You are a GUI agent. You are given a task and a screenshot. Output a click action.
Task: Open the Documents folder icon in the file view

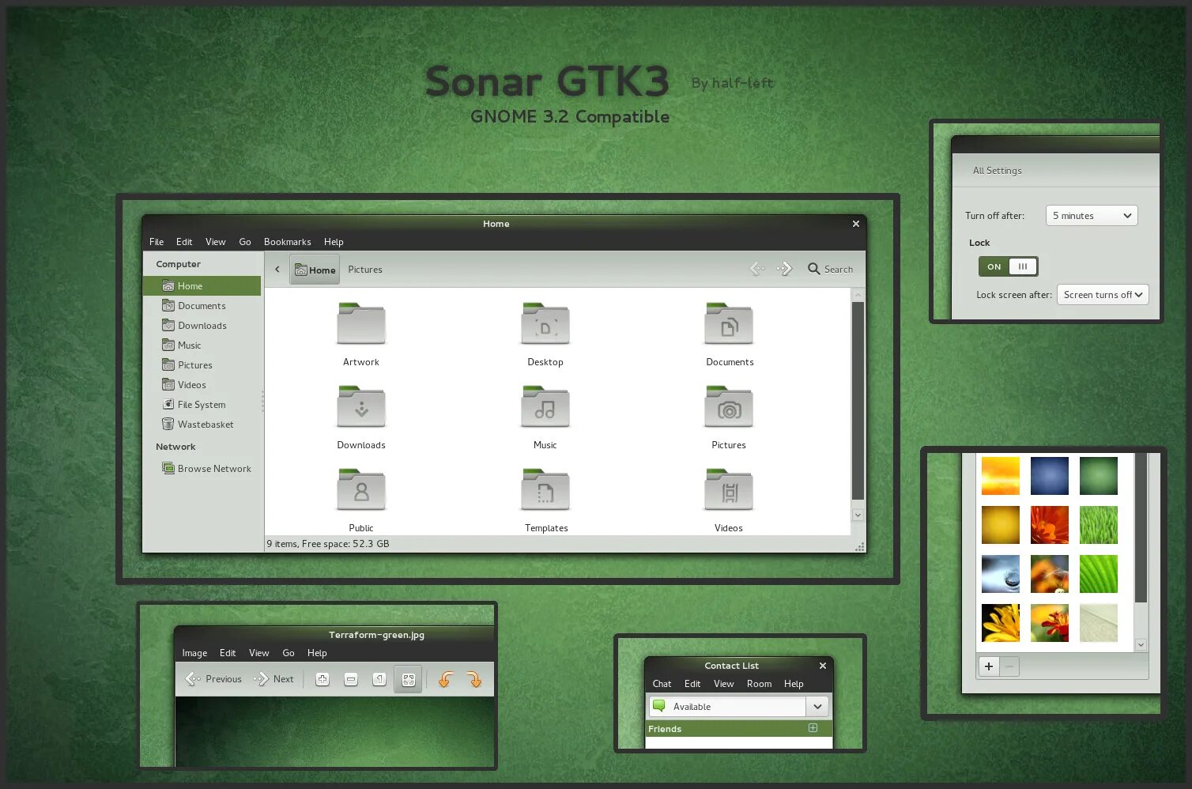pyautogui.click(x=729, y=323)
